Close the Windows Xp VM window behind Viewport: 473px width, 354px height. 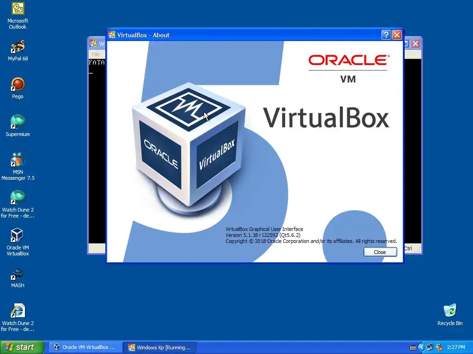coord(415,44)
